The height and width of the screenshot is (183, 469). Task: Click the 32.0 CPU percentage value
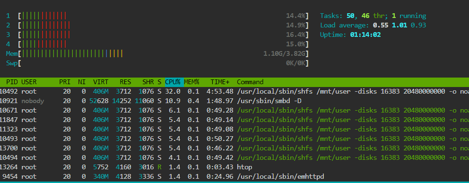tap(173, 91)
